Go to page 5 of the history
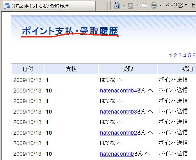This screenshot has width=196, height=160. (x=189, y=56)
